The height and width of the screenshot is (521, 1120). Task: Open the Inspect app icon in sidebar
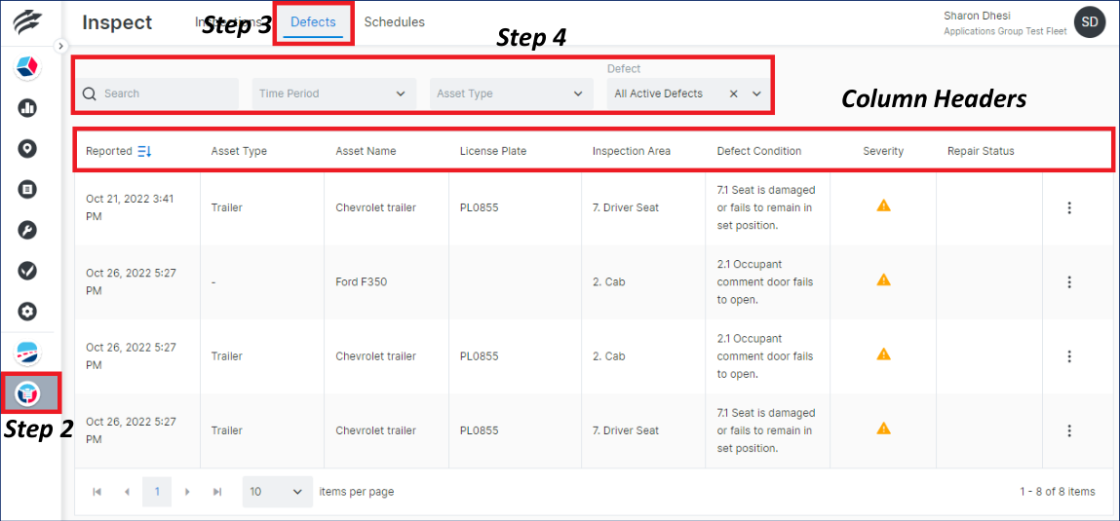pyautogui.click(x=27, y=392)
